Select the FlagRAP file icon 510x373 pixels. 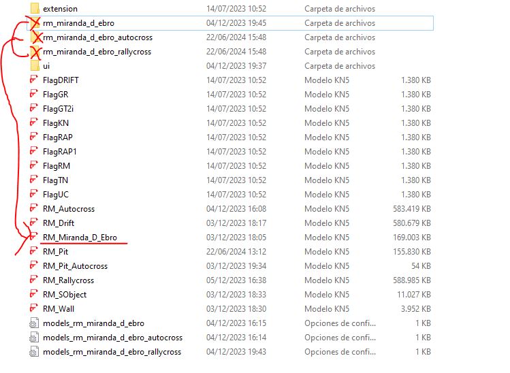(x=34, y=137)
